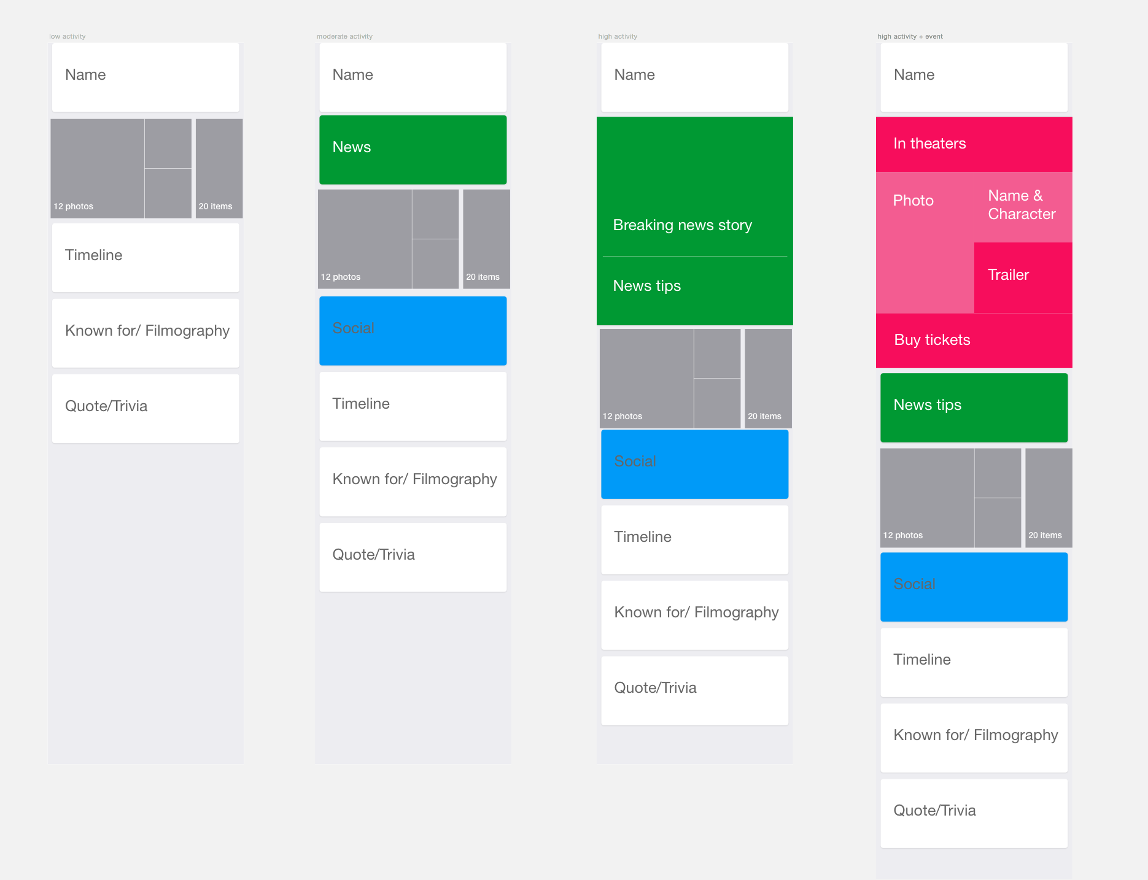Select the 'low activity' frame label
The image size is (1148, 880).
(x=68, y=36)
